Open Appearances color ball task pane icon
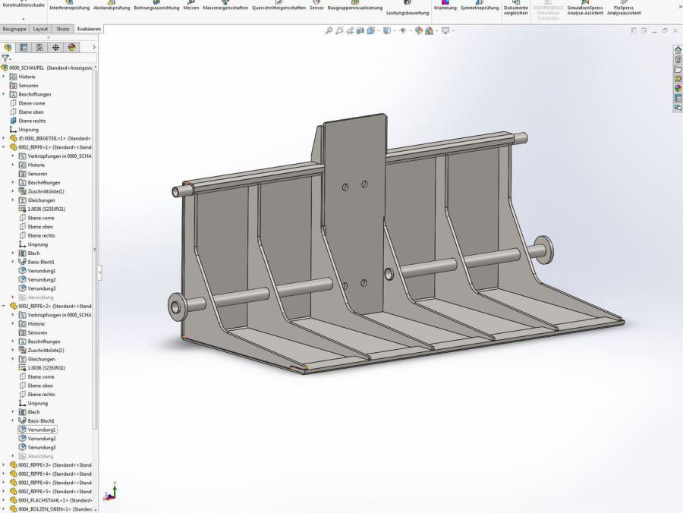This screenshot has width=683, height=513. 678,88
